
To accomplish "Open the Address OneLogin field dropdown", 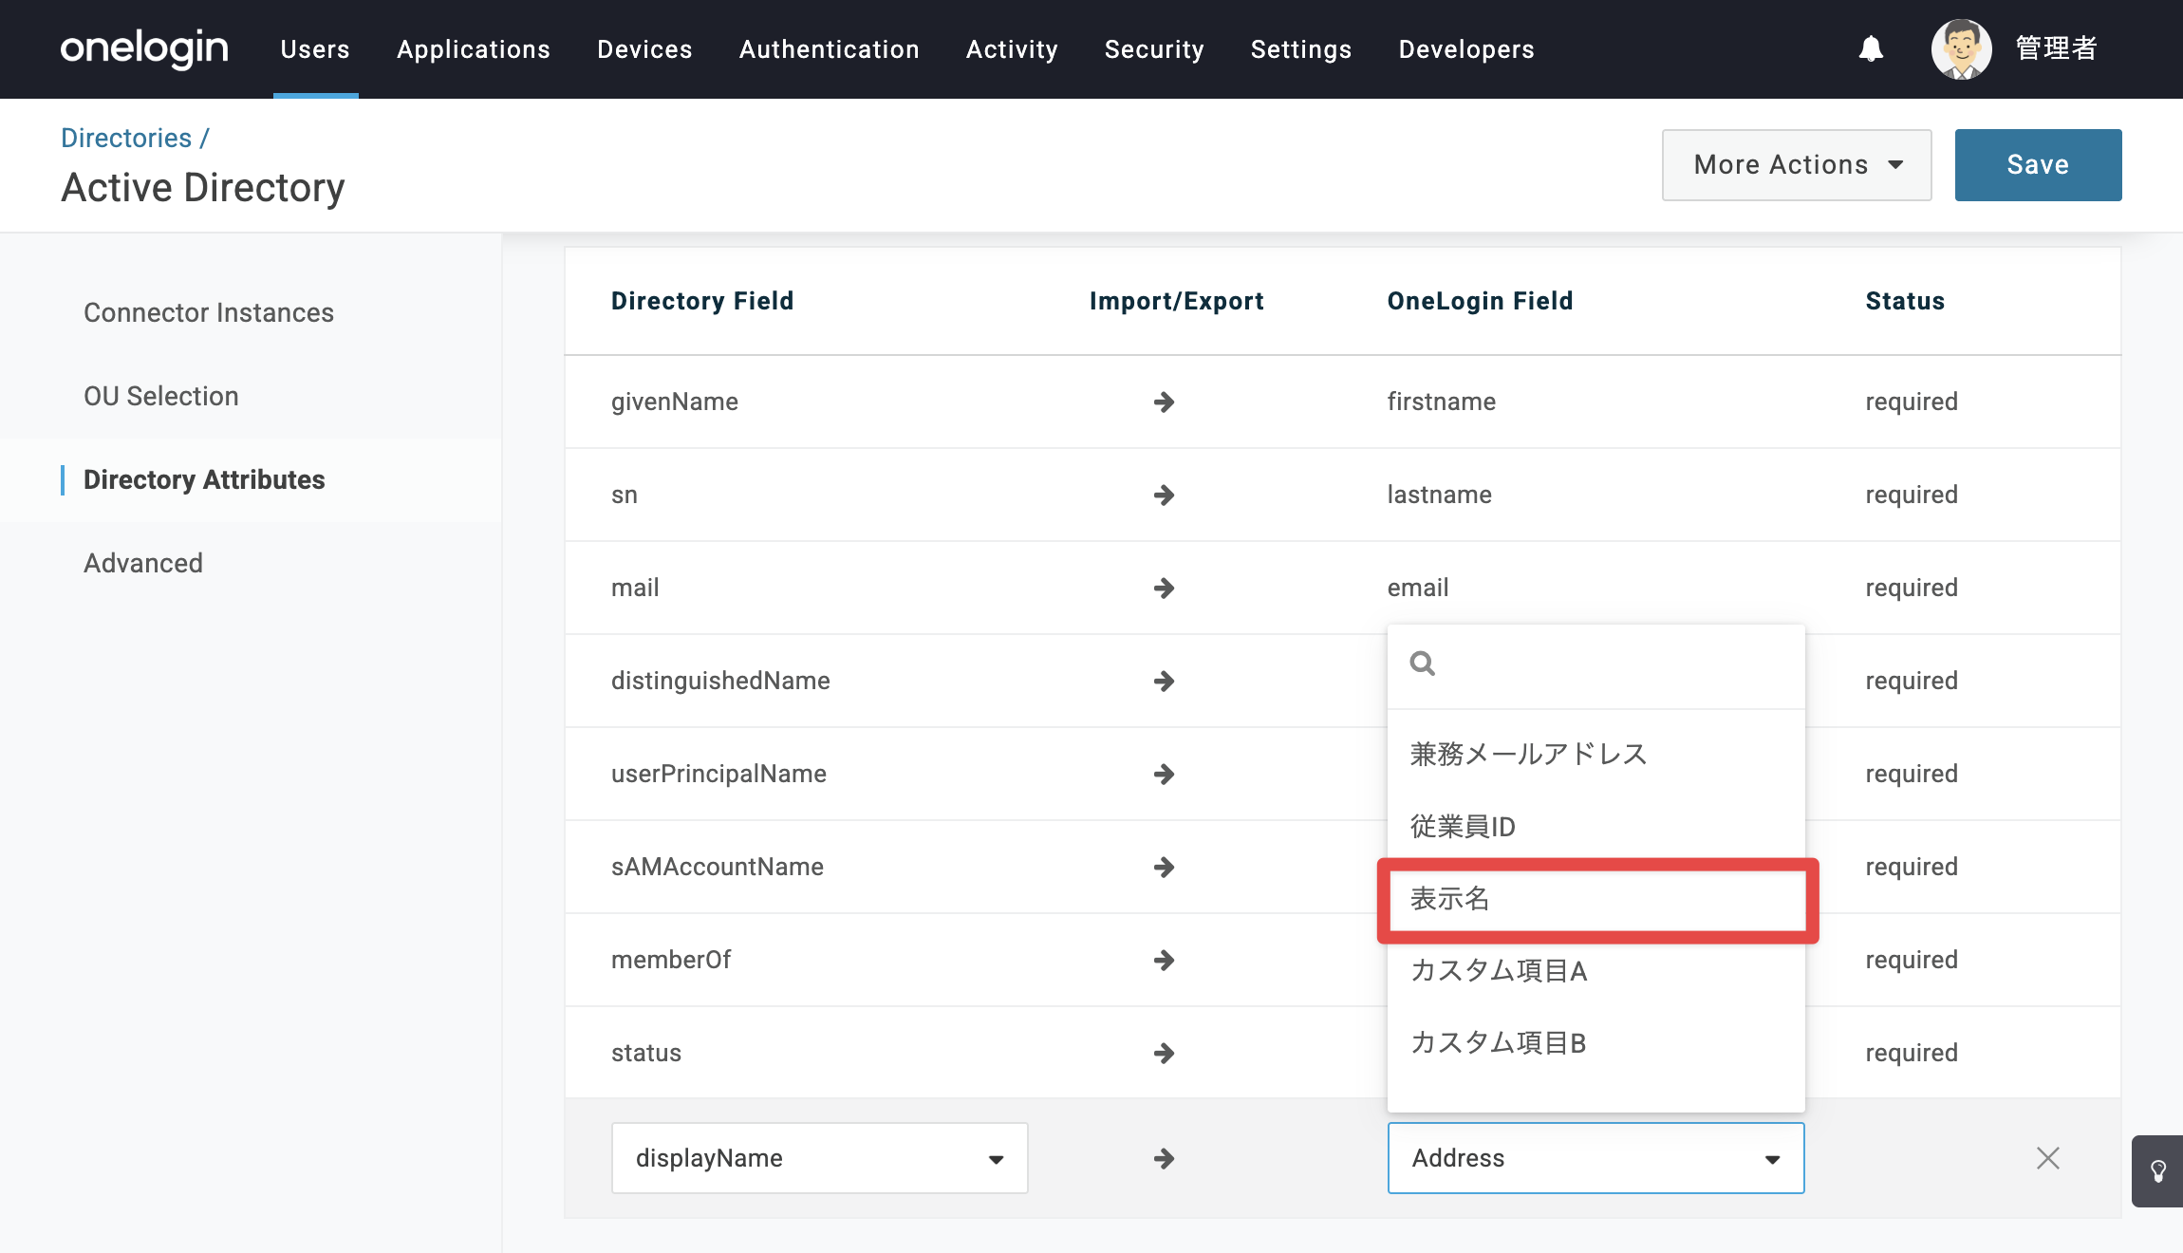I will click(x=1596, y=1158).
